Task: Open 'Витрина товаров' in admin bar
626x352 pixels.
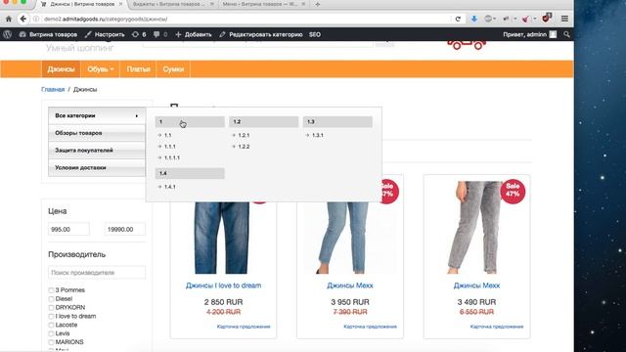Action: point(48,34)
